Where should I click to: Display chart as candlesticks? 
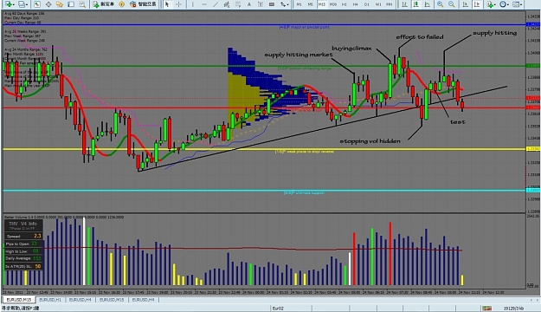416,4
